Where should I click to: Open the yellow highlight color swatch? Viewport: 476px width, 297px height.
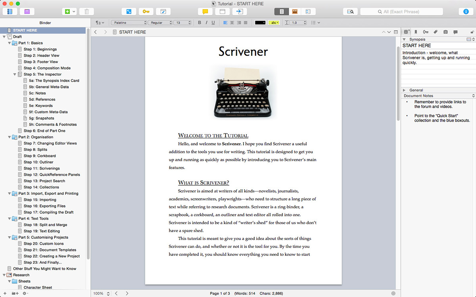click(274, 23)
